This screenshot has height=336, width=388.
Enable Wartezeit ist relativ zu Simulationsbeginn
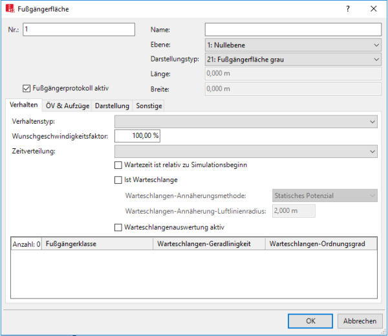pyautogui.click(x=118, y=165)
